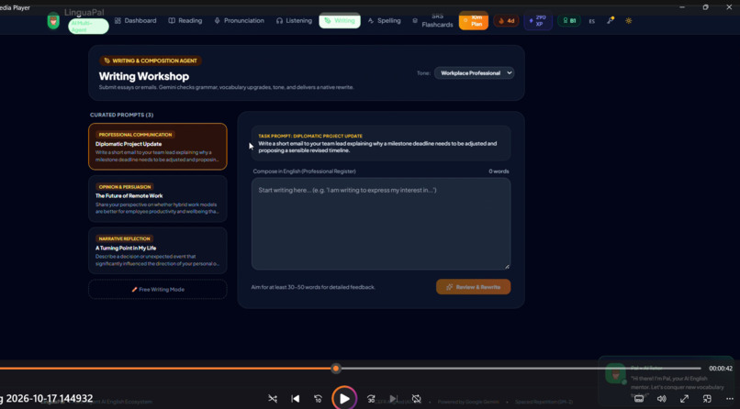The width and height of the screenshot is (740, 409).
Task: Go to the Reading section
Action: click(185, 21)
